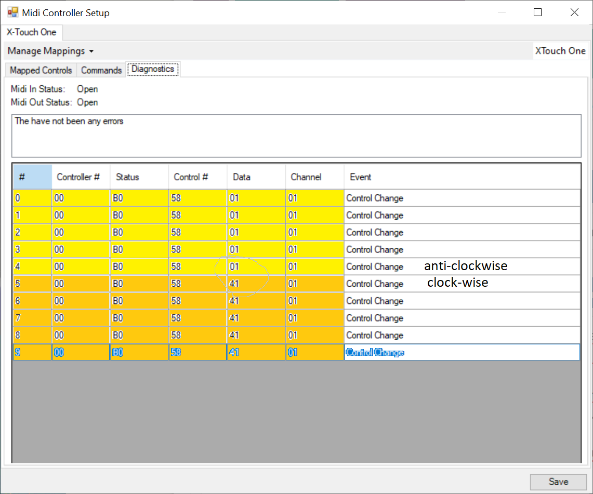This screenshot has width=593, height=494.
Task: Click the Midi Controller Setup app icon
Action: (12, 12)
